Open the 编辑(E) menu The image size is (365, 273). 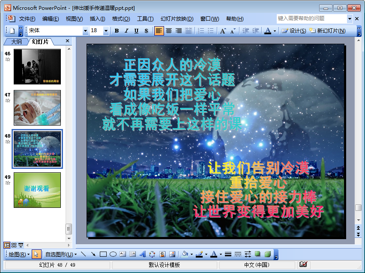click(51, 19)
